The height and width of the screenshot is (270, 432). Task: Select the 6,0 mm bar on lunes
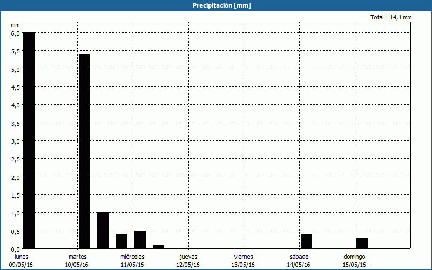(29, 140)
